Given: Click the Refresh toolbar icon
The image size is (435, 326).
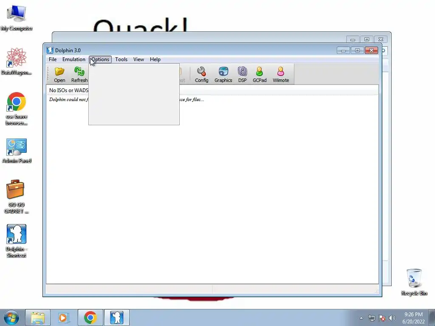Looking at the screenshot, I should click(x=79, y=75).
